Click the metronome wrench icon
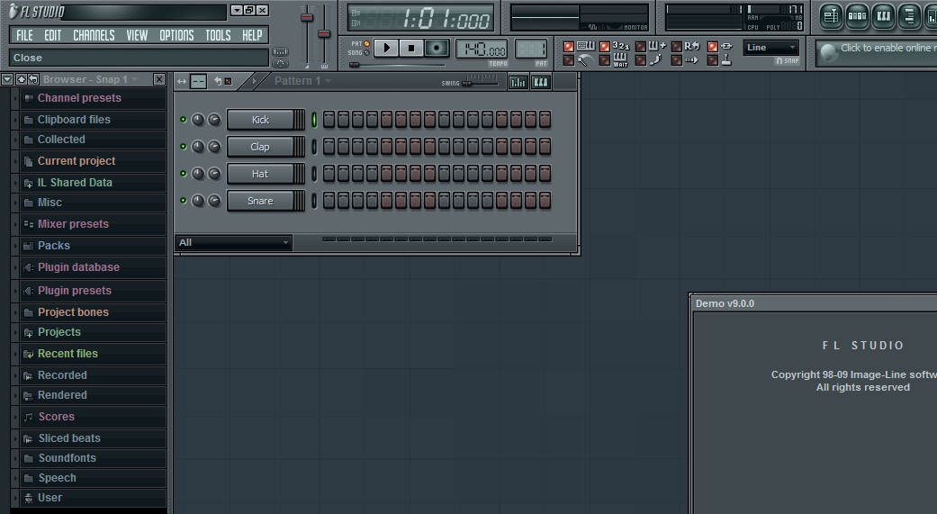Image resolution: width=937 pixels, height=514 pixels. [585, 59]
